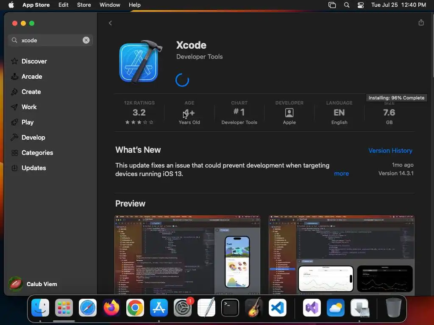Open the Apple menu
434x325 pixels.
[x=11, y=5]
